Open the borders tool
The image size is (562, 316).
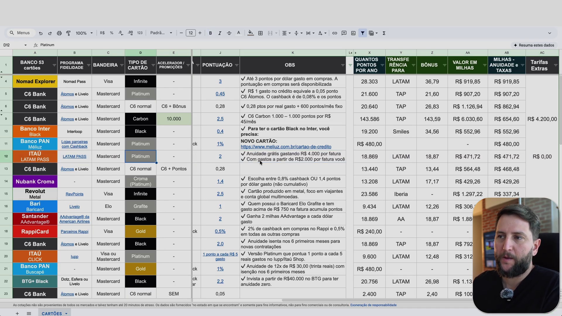[261, 33]
